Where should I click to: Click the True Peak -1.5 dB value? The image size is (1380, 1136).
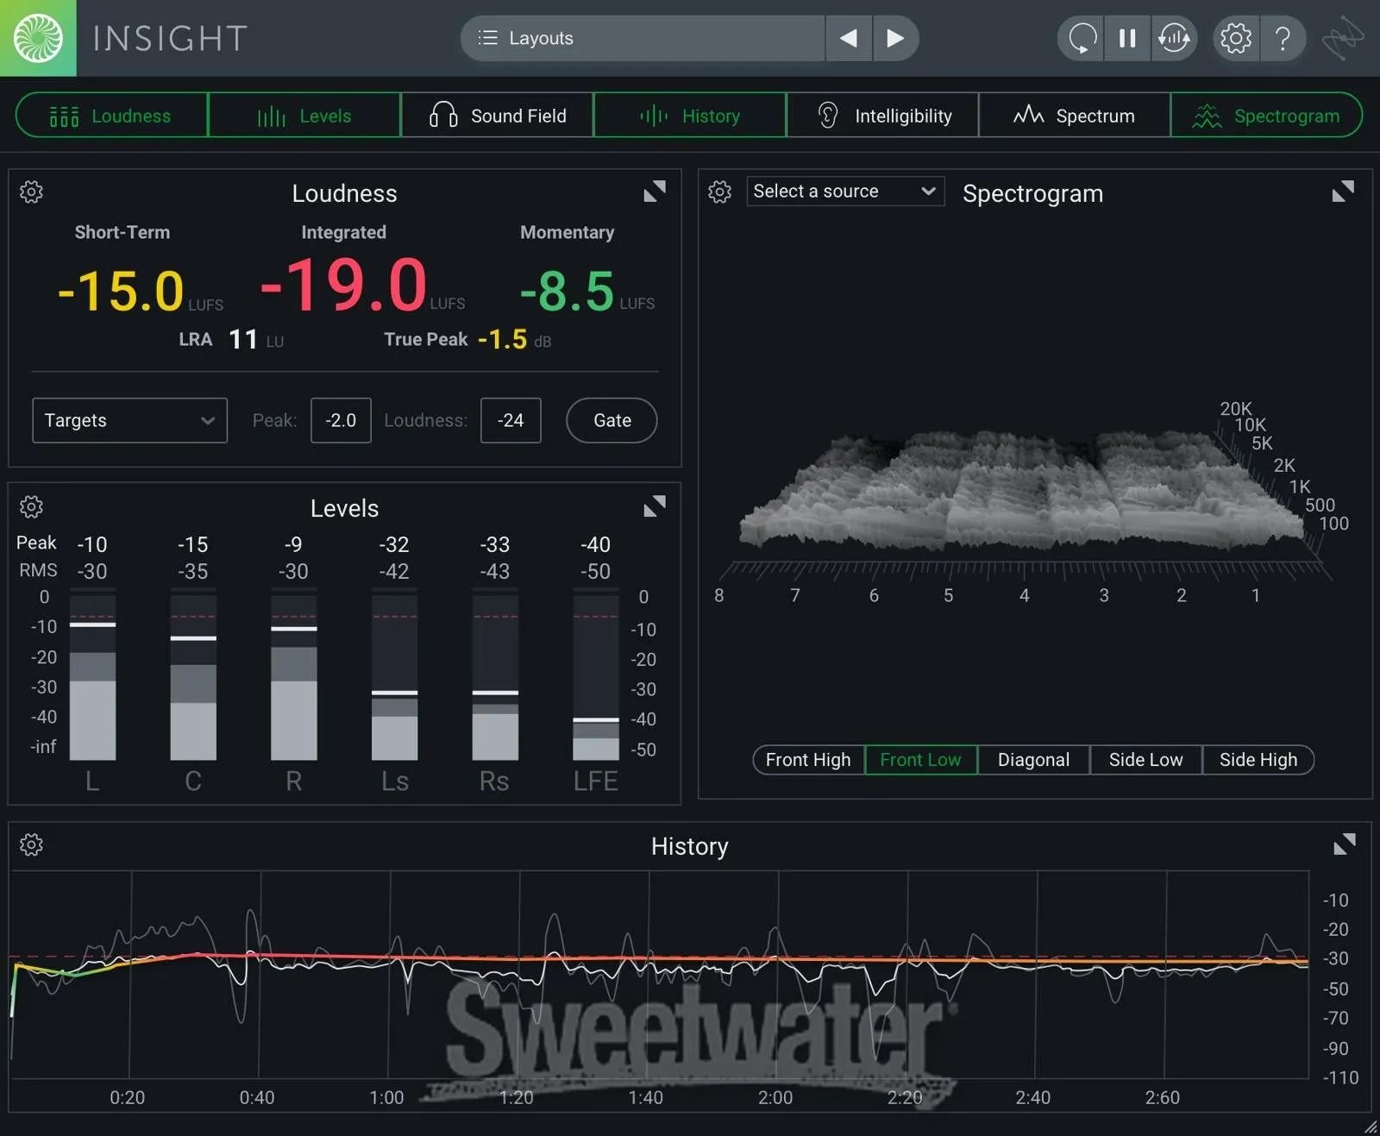502,339
